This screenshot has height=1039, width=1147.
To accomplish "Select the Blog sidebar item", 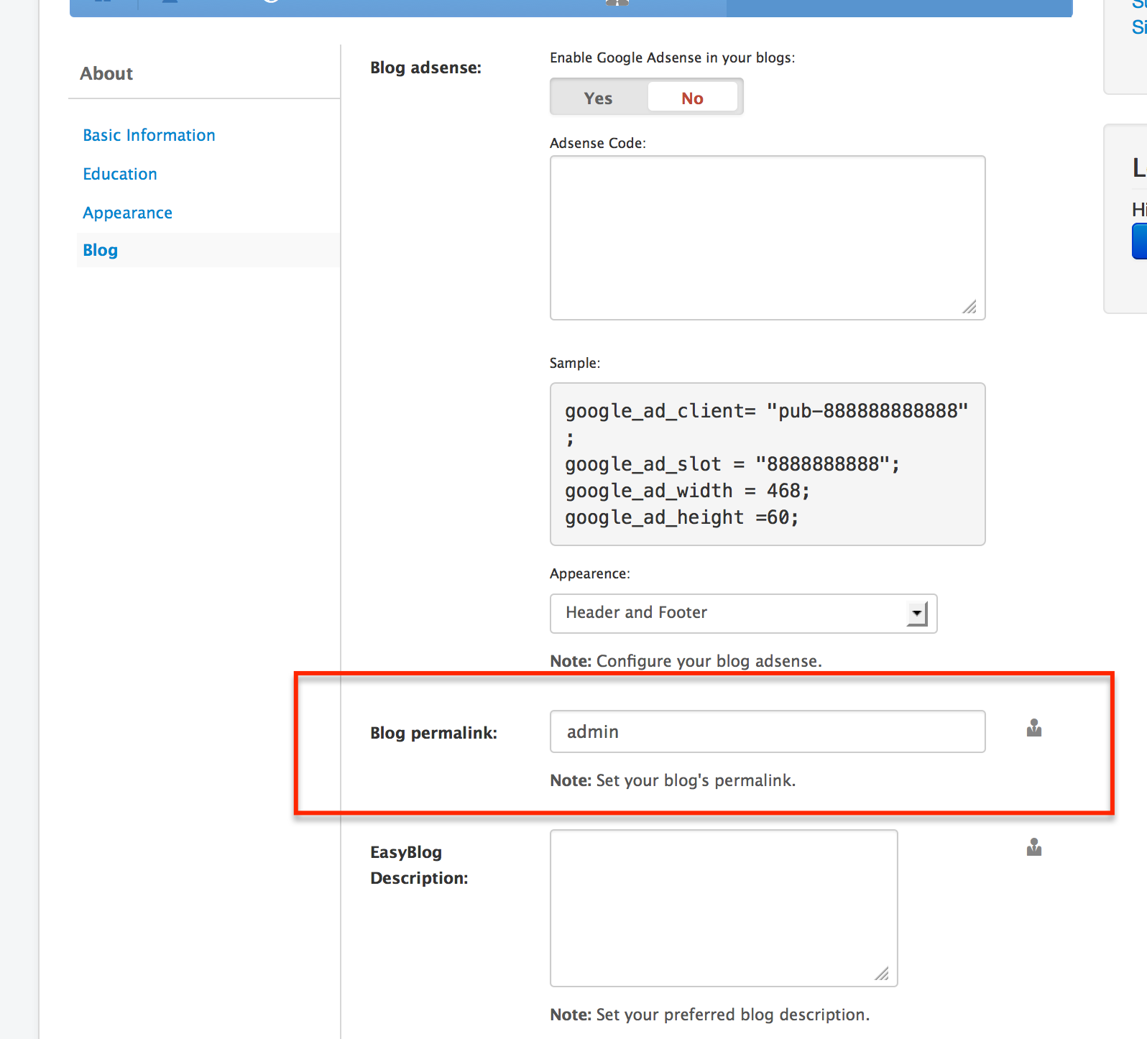I will tap(100, 250).
